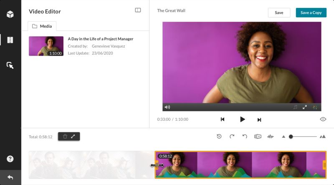The image size is (334, 185).
Task: Toggle the audio waveform display
Action: coord(271,137)
